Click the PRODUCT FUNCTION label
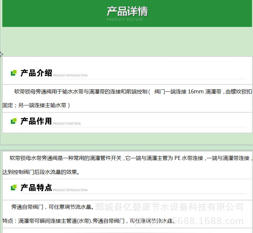 (67, 124)
